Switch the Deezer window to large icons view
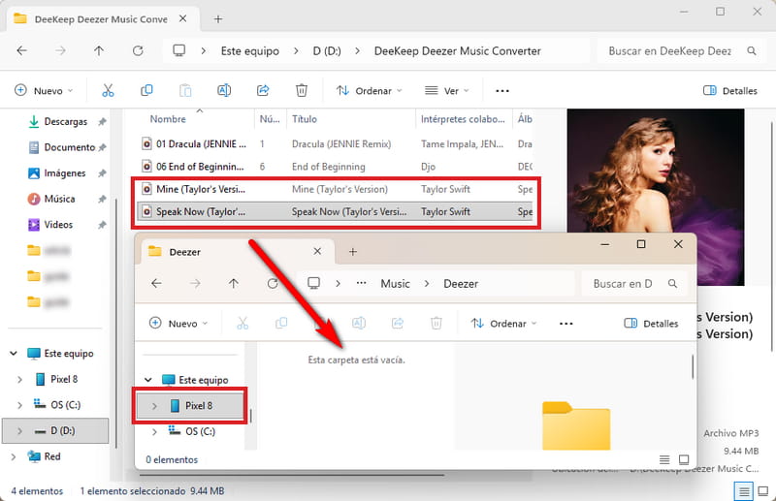The width and height of the screenshot is (776, 501). click(684, 459)
